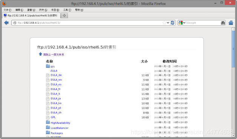Click the EULA_fr file icon
This screenshot has width=237, height=139.
click(x=48, y=89)
